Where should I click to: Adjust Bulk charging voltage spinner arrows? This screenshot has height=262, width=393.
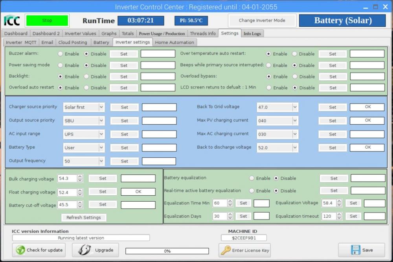[x=80, y=178]
